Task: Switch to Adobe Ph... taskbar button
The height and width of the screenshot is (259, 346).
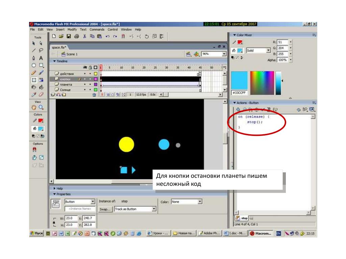Action: click(210, 233)
